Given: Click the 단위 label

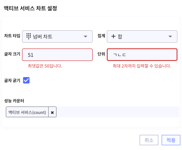Looking at the screenshot, I should tap(101, 54).
